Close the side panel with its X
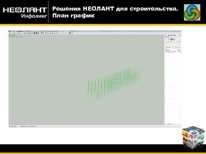 click(181, 35)
